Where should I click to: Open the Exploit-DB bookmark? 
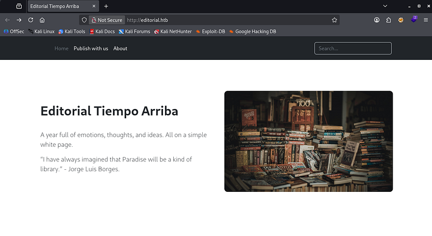click(210, 31)
